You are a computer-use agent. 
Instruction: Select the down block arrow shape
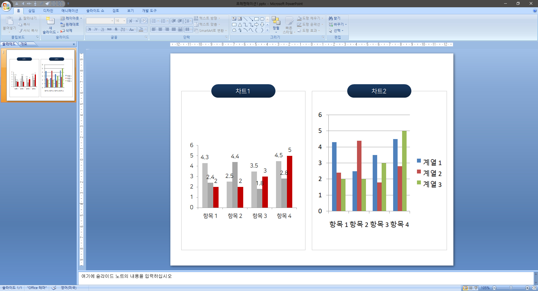coord(262,25)
